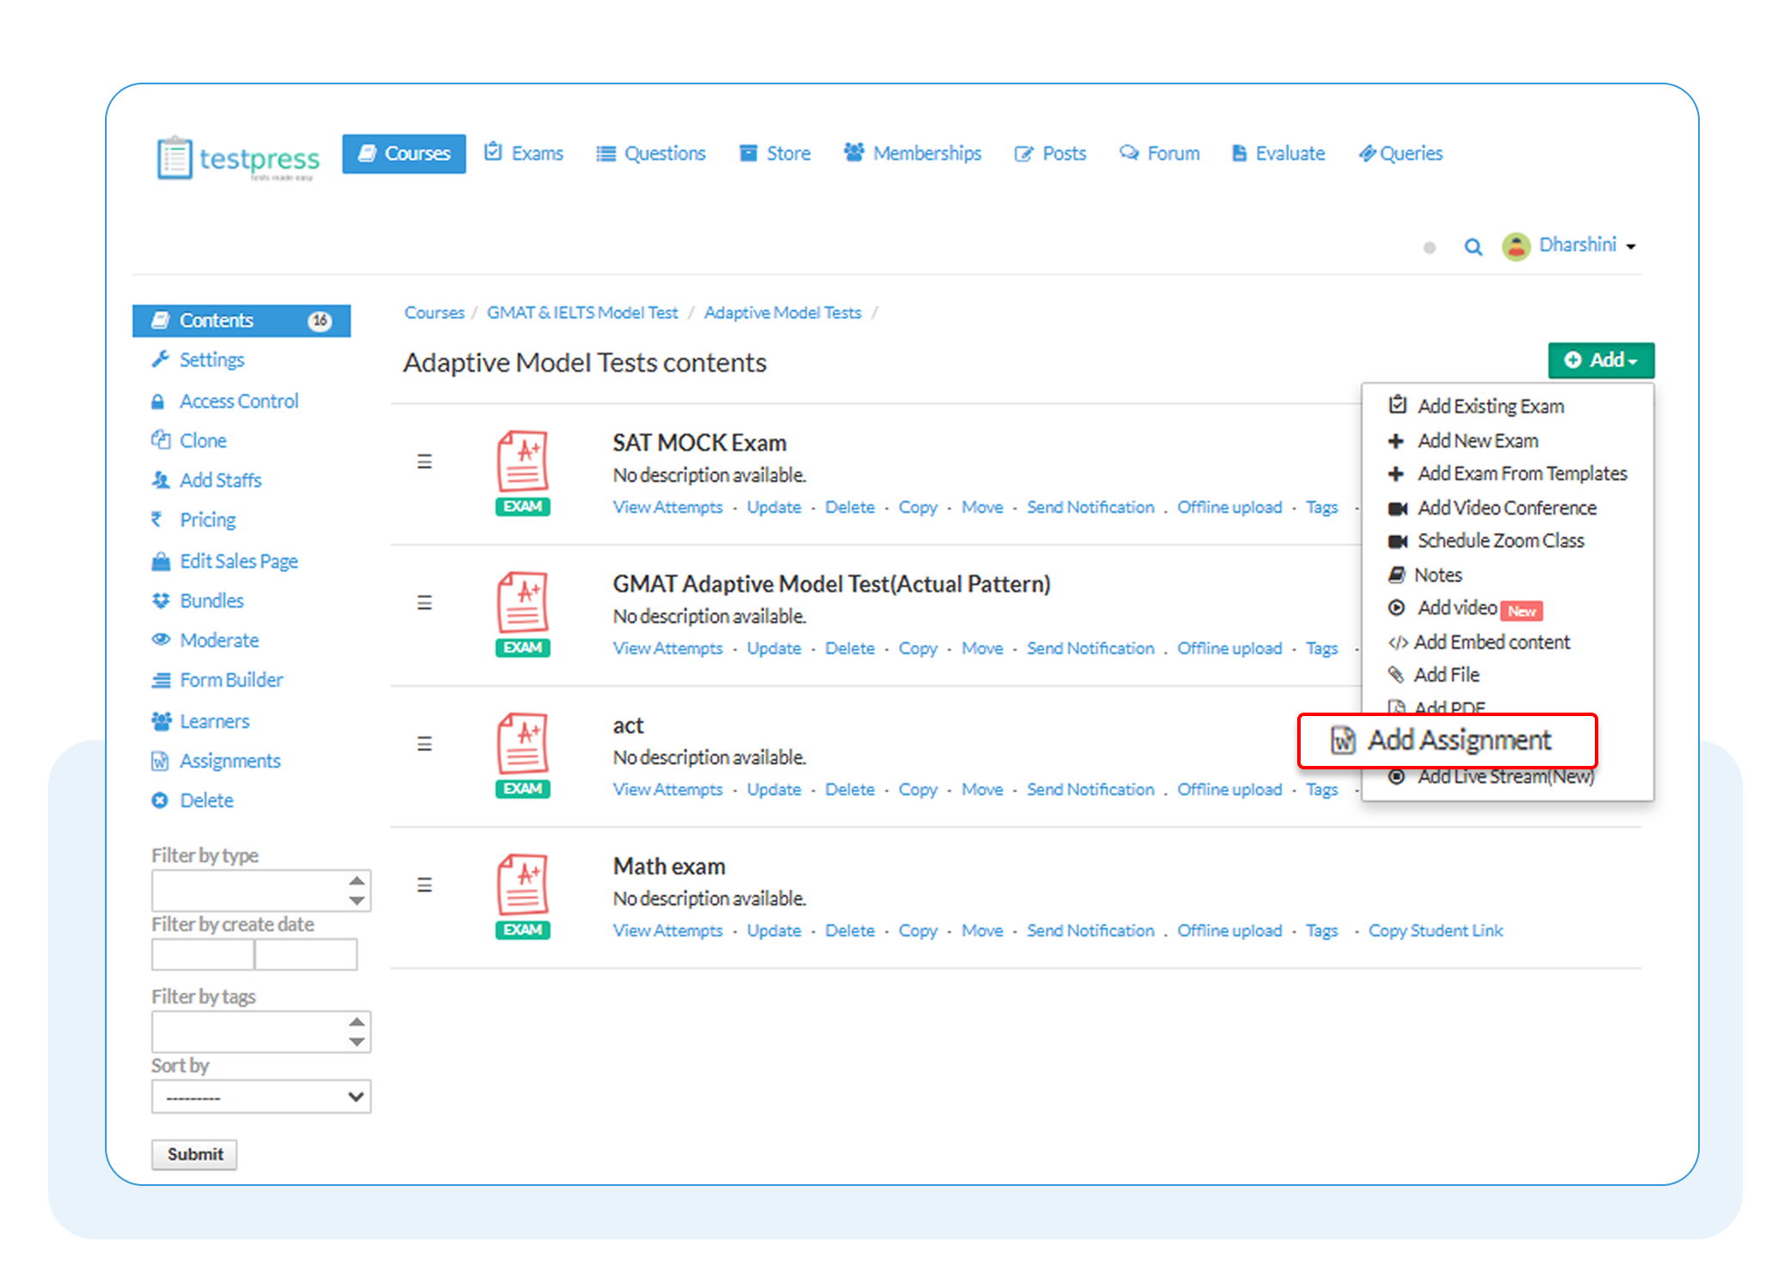Click the first Filter by create date field
Screen dimensions: 1791x1272
[x=203, y=954]
